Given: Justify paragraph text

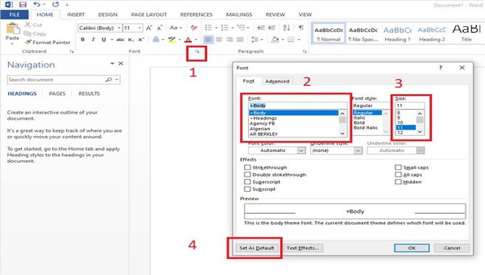Looking at the screenshot, I should tap(240, 40).
